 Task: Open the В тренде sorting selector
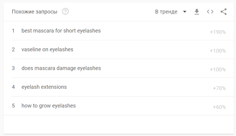point(171,12)
